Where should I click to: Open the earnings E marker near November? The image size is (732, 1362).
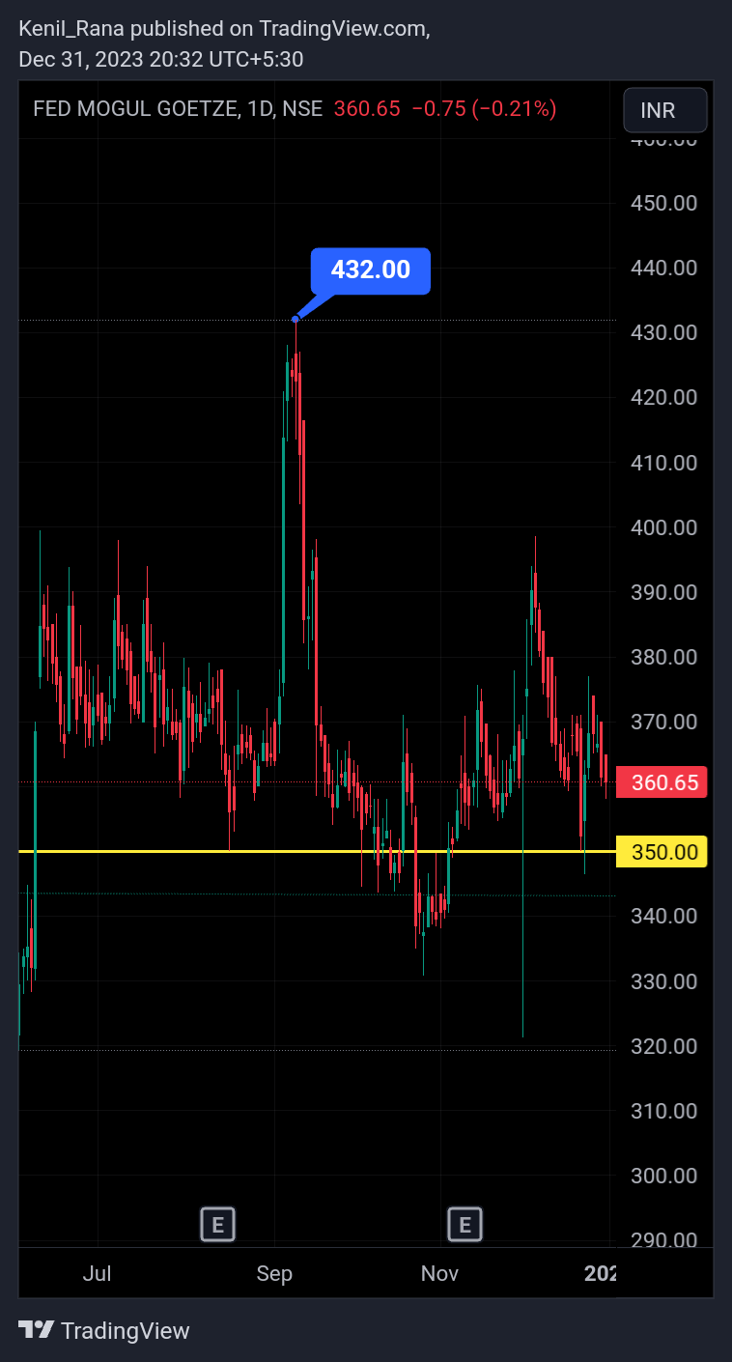coord(465,1225)
